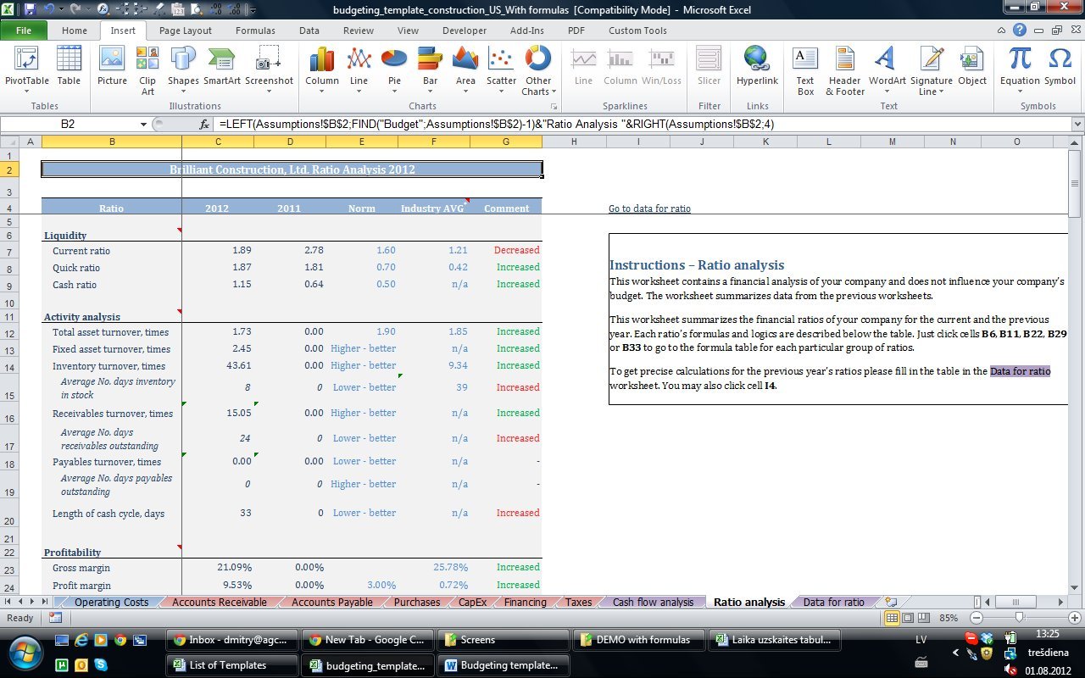Click the Text Box tool

pos(804,67)
